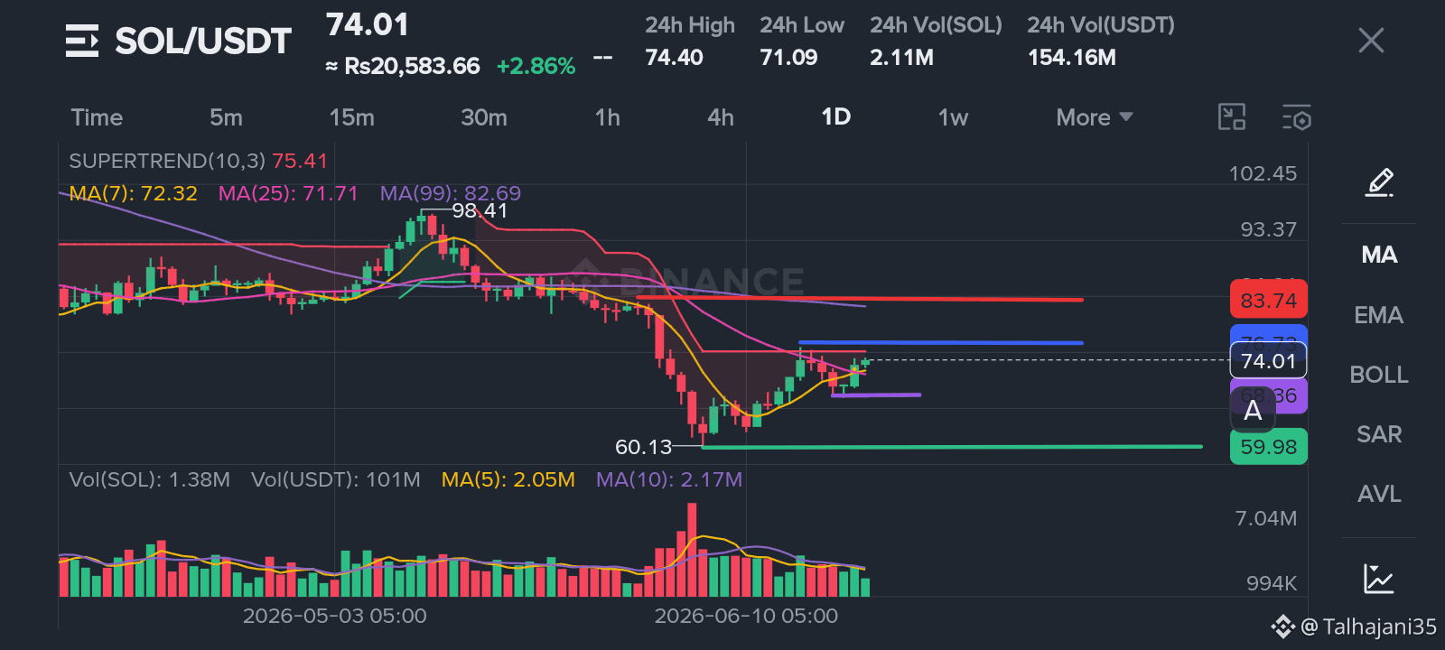This screenshot has height=650, width=1445.
Task: Click the 83.74 red price label
Action: (1268, 300)
